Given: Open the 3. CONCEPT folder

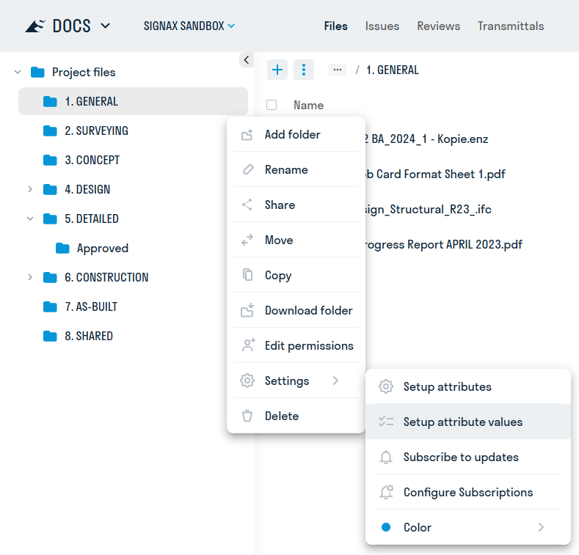Looking at the screenshot, I should [x=92, y=160].
